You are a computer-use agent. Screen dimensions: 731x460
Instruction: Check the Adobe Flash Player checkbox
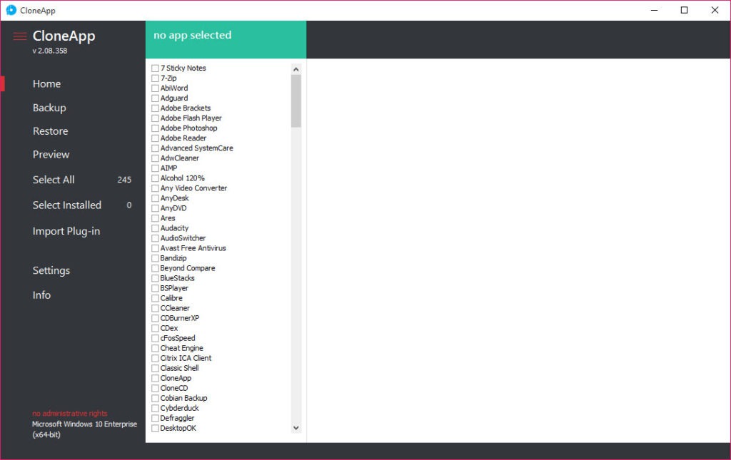pyautogui.click(x=155, y=118)
